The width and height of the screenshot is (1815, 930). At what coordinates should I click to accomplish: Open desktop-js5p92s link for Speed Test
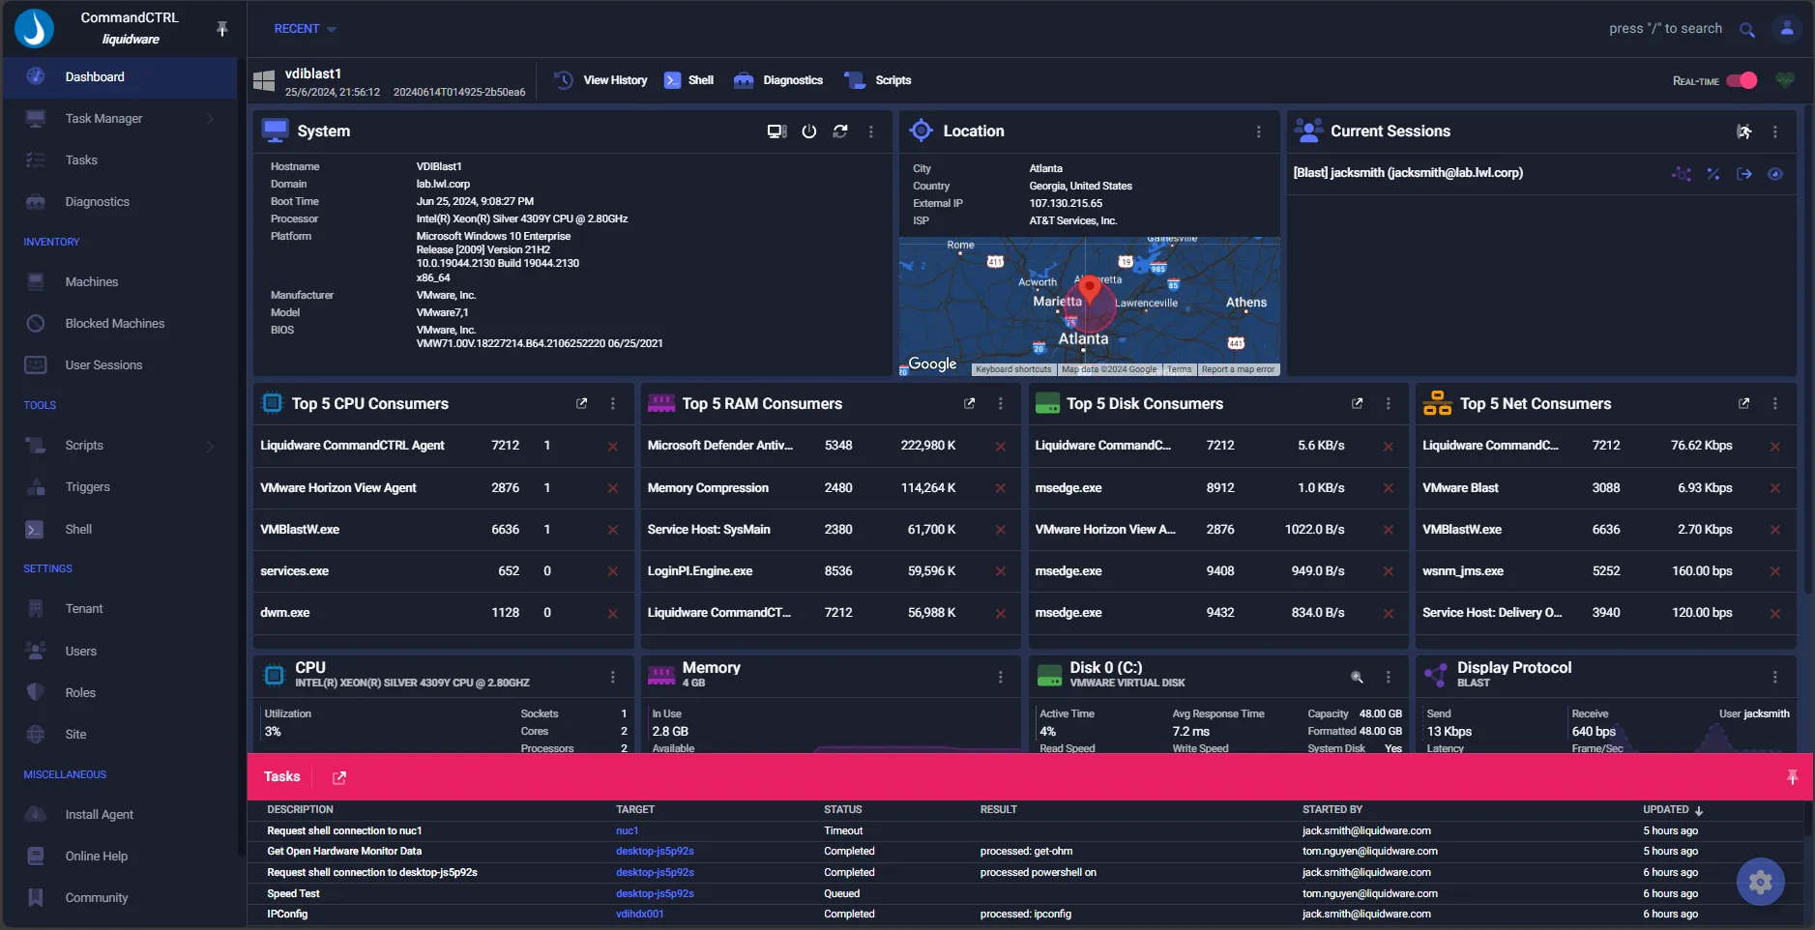[655, 894]
